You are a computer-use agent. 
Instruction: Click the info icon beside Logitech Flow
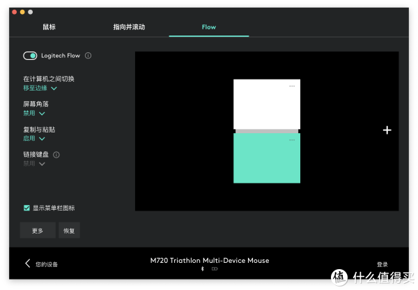coord(88,56)
